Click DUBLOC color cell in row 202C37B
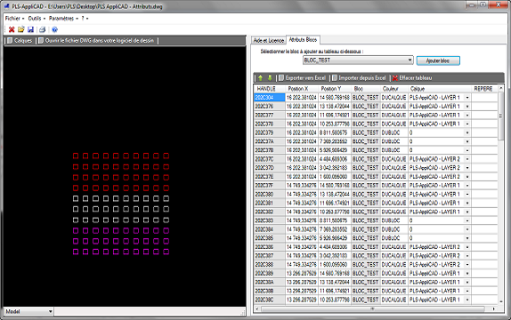Viewport: 511px width, 320px height. click(393, 150)
